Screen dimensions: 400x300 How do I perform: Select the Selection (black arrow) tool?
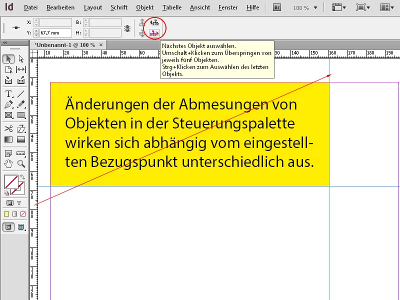tap(8, 59)
